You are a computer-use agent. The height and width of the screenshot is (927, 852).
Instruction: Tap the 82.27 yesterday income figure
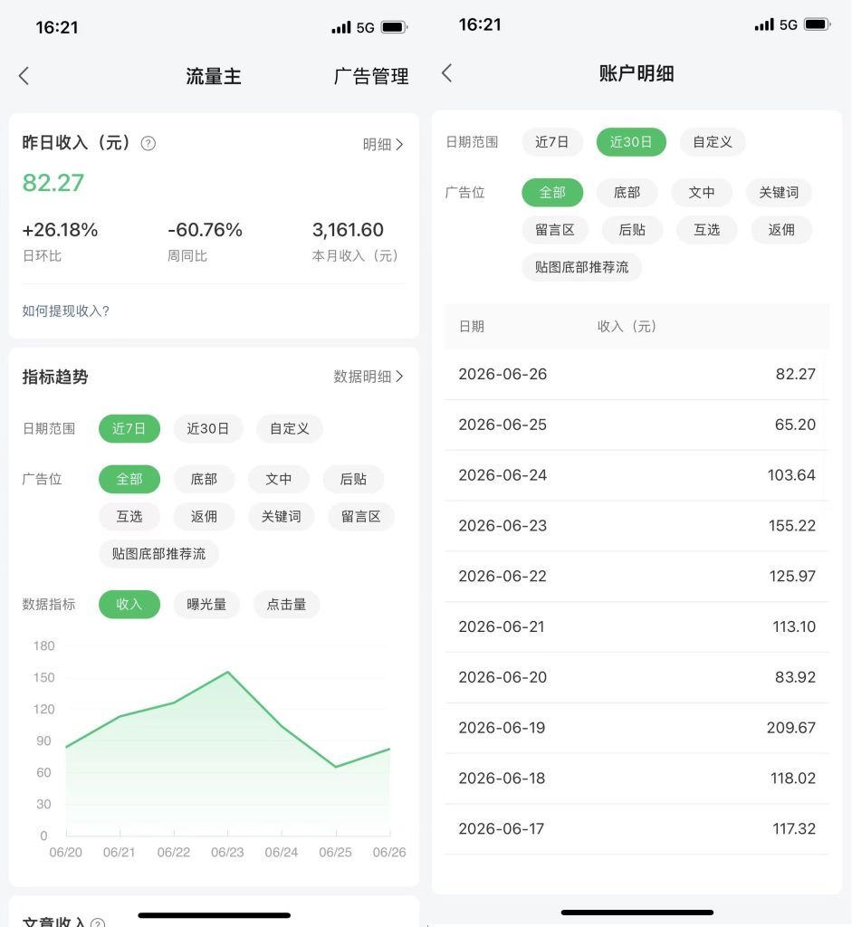[x=53, y=183]
